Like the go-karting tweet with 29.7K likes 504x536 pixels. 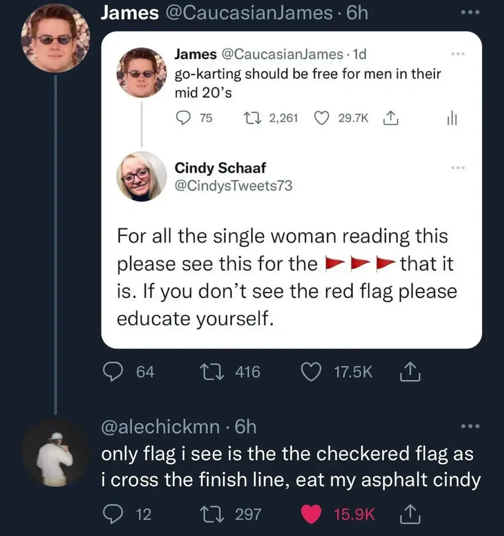pyautogui.click(x=321, y=118)
